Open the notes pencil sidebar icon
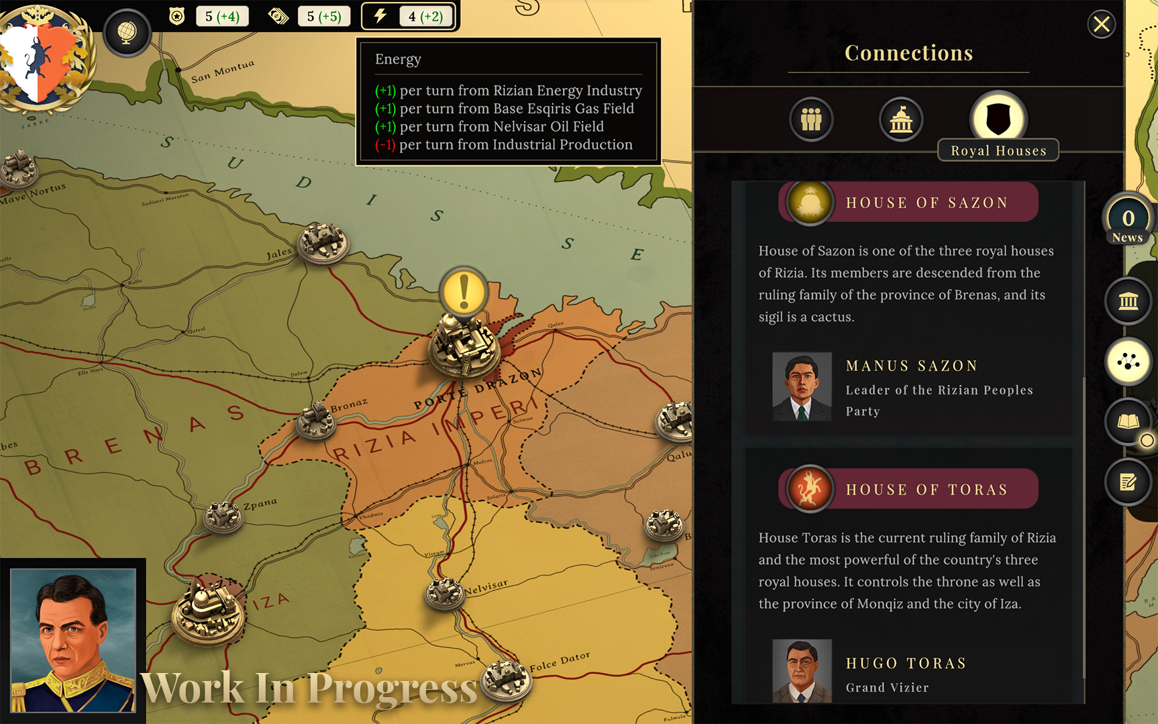1158x724 pixels. pos(1128,482)
